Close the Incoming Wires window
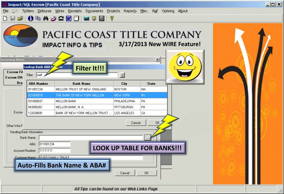The image size is (284, 194). pyautogui.click(x=158, y=59)
